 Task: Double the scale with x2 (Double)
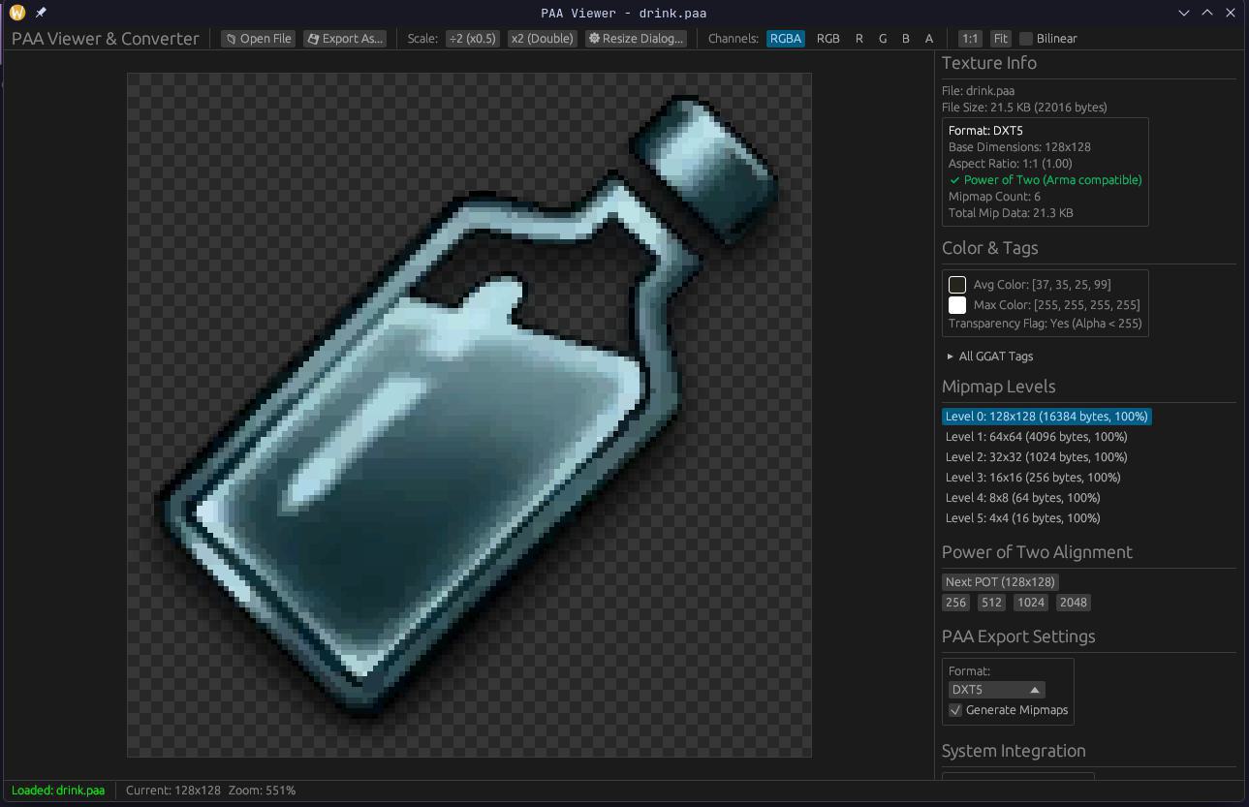[x=543, y=39]
